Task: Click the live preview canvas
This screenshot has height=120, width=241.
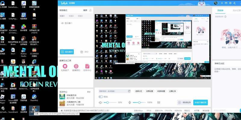Action: (153, 47)
